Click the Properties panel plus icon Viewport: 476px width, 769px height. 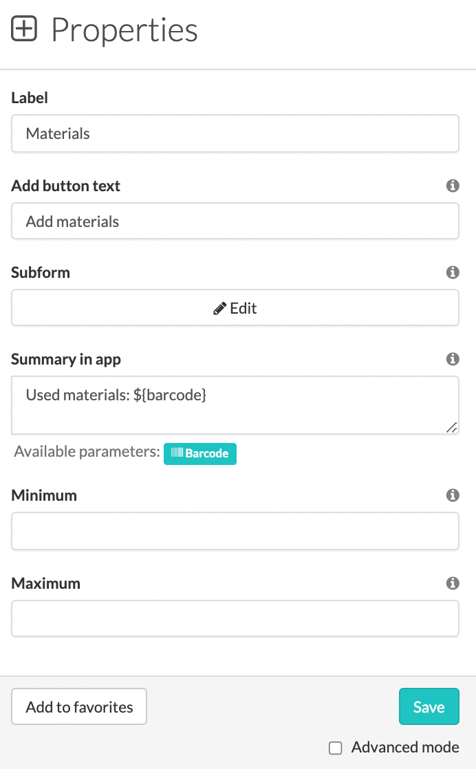tap(25, 29)
